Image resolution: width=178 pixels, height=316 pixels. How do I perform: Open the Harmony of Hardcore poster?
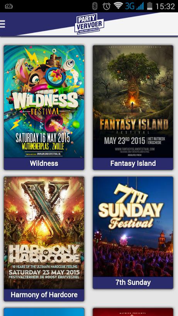click(x=44, y=233)
